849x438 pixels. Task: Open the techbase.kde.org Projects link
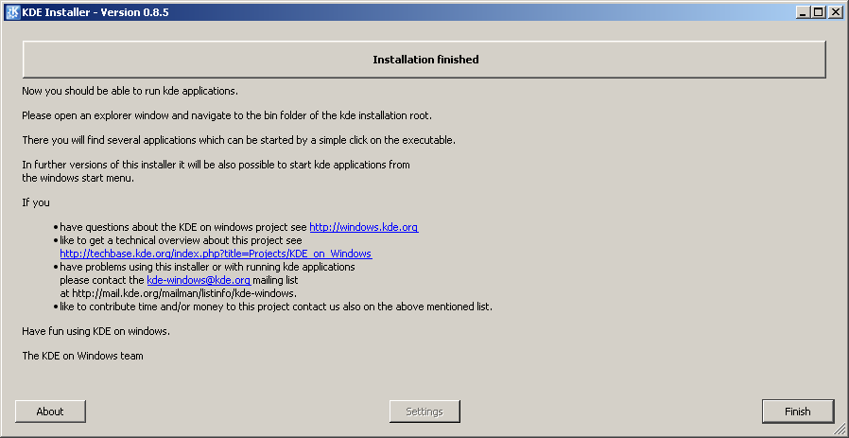pos(216,254)
